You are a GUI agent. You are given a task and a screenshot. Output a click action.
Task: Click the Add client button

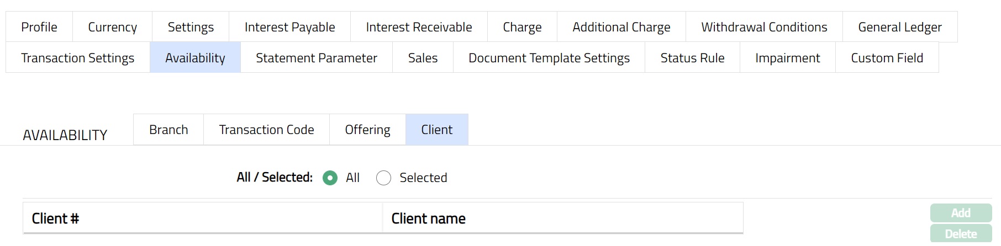[x=961, y=213]
